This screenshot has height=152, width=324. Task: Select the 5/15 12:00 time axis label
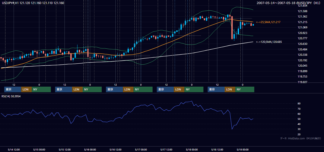[65, 149]
